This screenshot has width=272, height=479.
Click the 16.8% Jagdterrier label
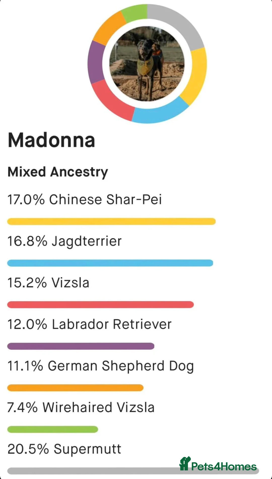point(64,241)
